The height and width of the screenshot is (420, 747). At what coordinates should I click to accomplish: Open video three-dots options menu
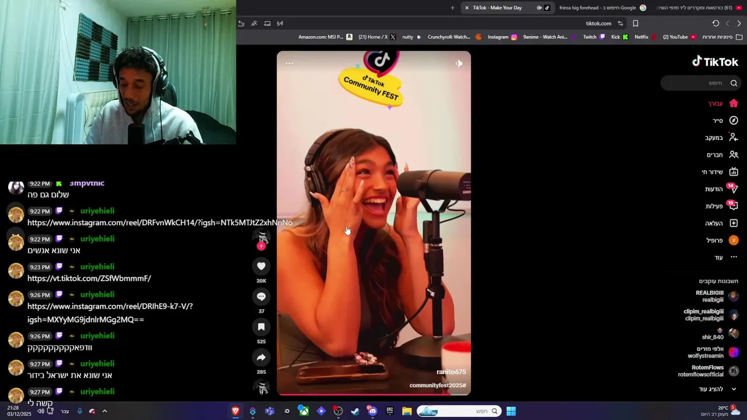point(289,63)
